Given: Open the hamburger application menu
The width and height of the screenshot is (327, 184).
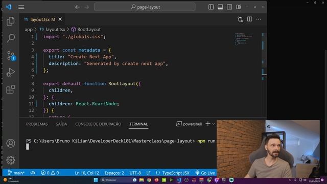Looking at the screenshot, I should pos(21,7).
